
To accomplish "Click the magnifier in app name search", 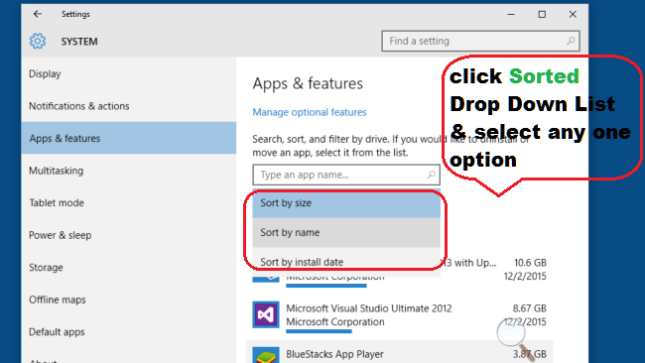I will (431, 175).
